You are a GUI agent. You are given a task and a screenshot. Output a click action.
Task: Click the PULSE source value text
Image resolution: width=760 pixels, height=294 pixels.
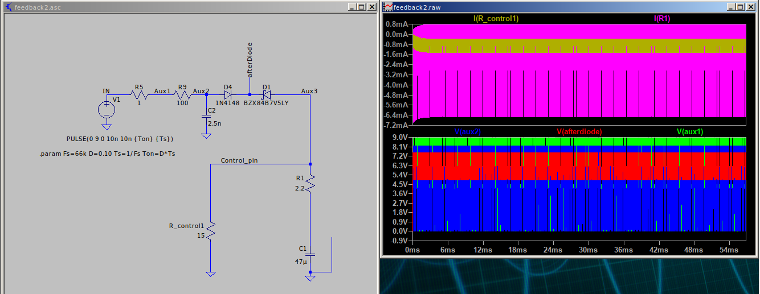[x=120, y=139]
